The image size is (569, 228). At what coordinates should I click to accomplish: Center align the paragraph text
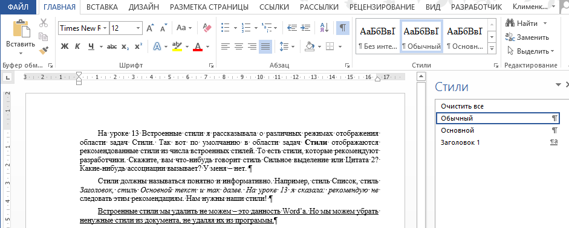tap(238, 46)
